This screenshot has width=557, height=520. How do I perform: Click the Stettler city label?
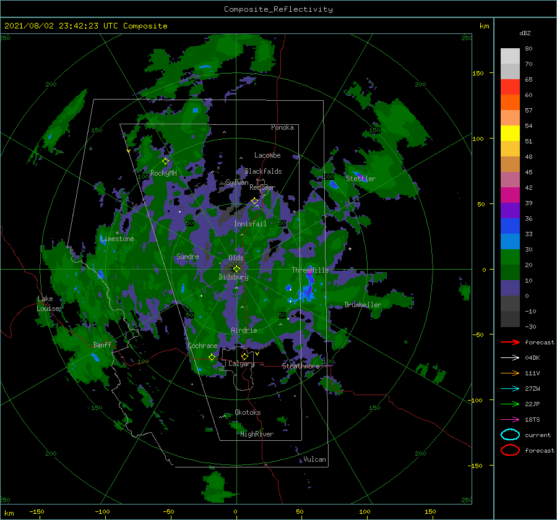(x=361, y=179)
